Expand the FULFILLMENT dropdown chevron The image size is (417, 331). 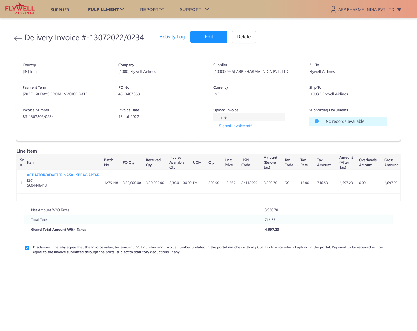coord(121,9)
